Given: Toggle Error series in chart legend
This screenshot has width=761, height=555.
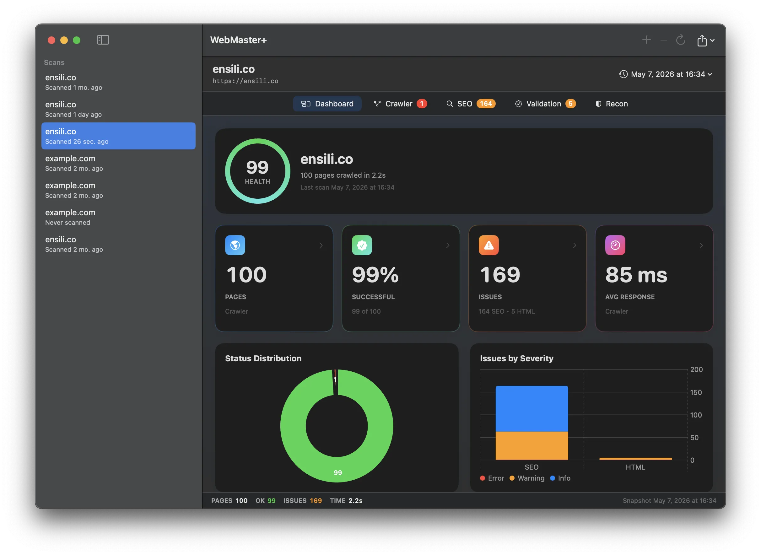Looking at the screenshot, I should [492, 478].
